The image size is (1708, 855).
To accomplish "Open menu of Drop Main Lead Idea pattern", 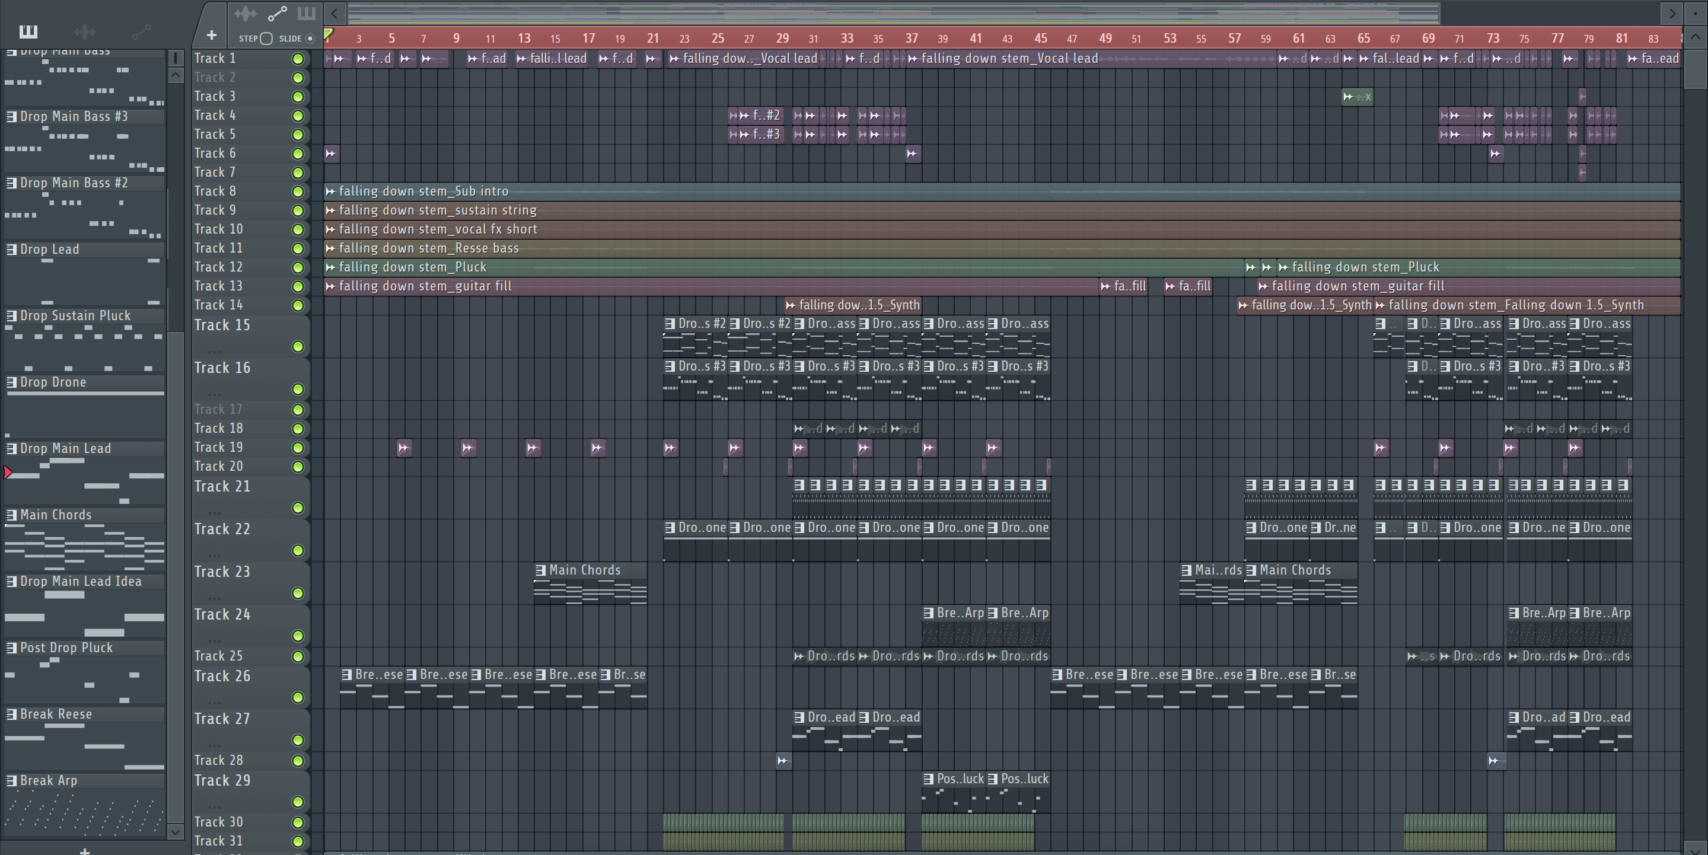I will [x=11, y=581].
